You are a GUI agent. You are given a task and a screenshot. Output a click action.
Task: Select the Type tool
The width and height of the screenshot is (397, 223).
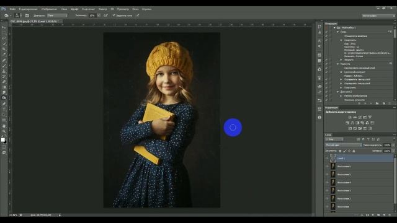pos(4,109)
